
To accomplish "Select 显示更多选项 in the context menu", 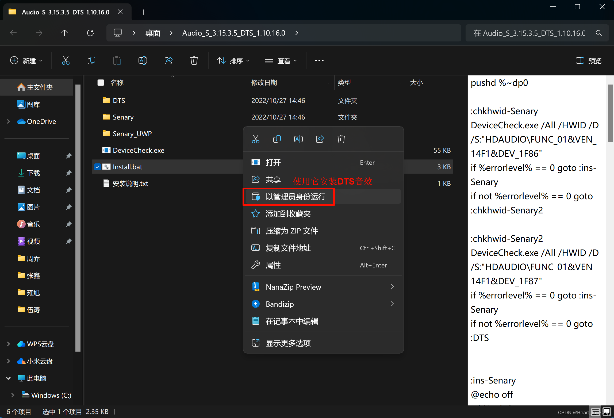I will [x=288, y=343].
